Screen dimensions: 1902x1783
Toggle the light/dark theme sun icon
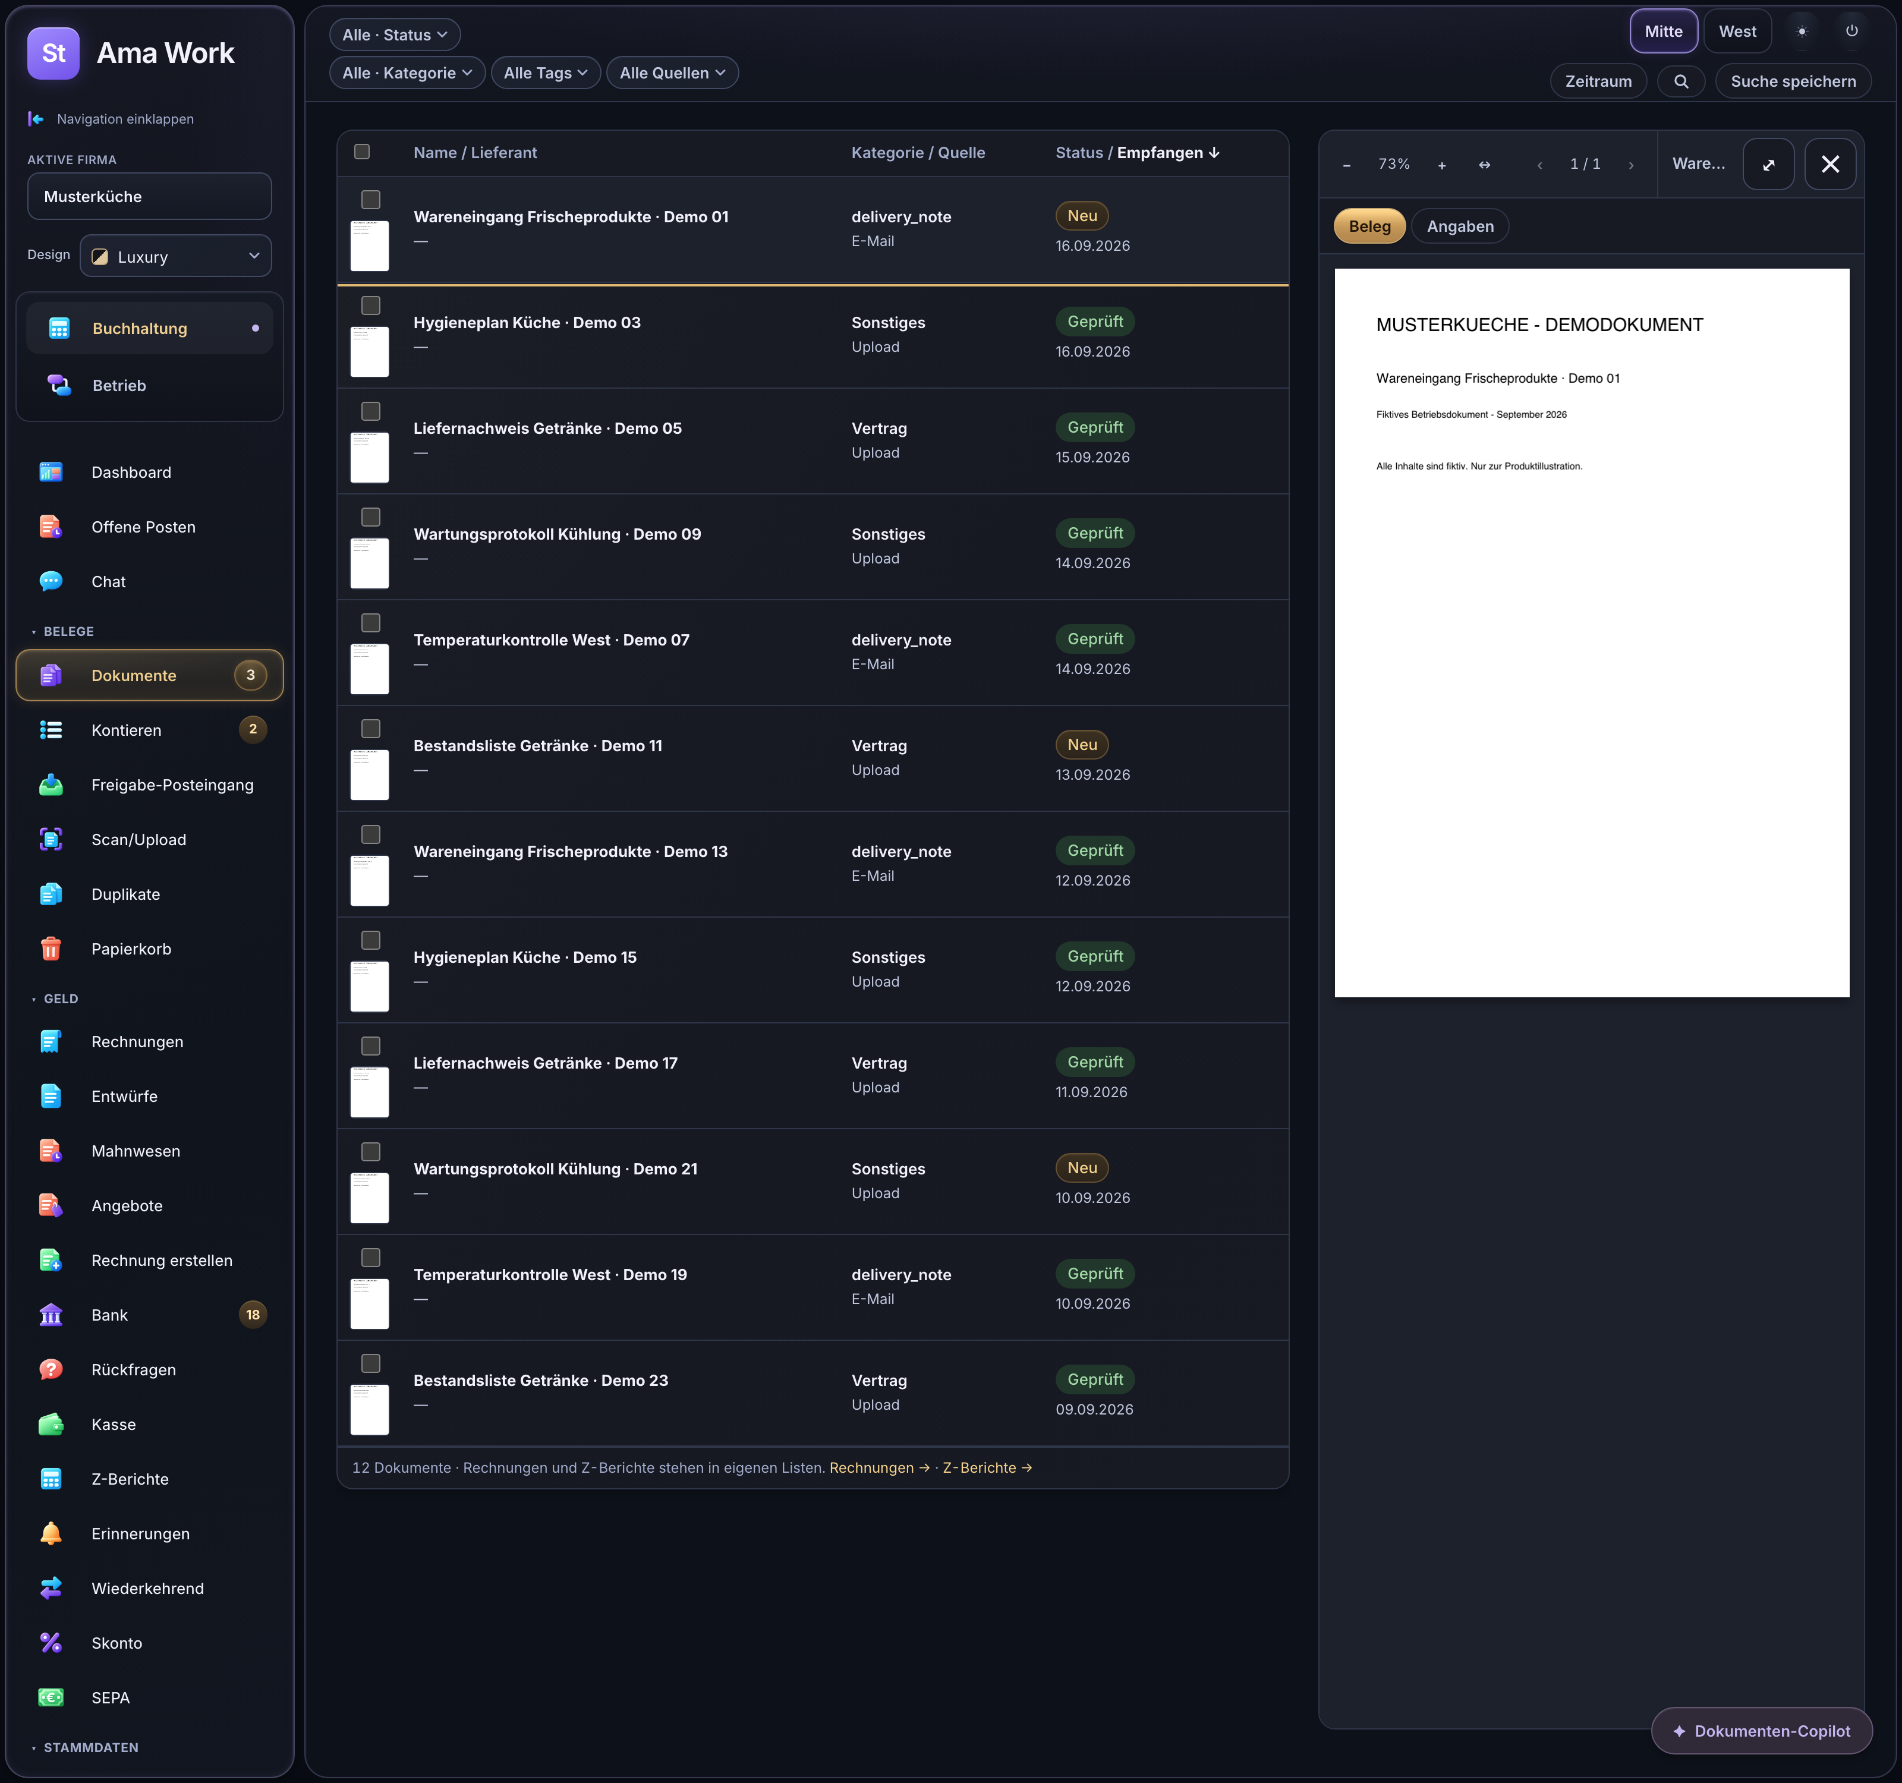pos(1802,31)
